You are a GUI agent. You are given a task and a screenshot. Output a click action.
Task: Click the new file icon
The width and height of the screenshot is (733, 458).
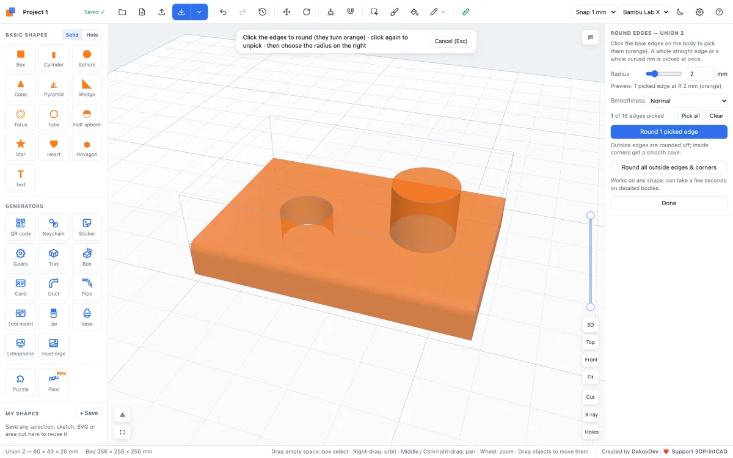pyautogui.click(x=142, y=12)
